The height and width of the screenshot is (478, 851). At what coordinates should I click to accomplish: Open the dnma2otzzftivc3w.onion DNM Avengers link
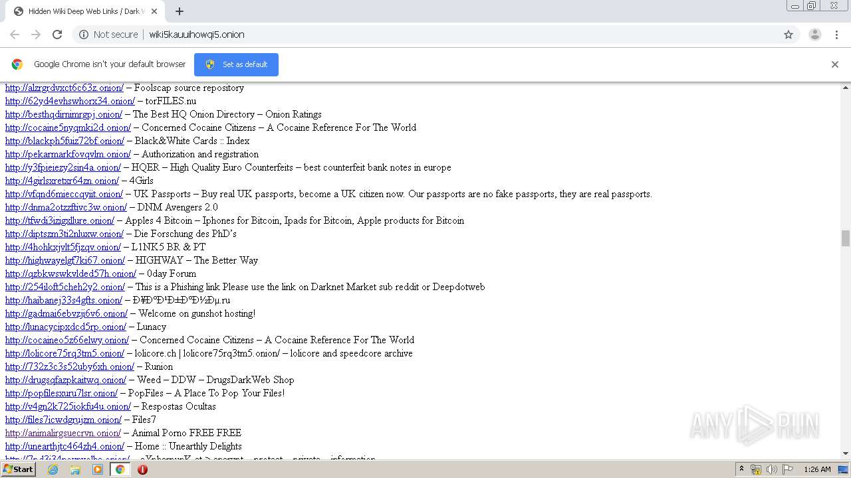[x=66, y=207]
